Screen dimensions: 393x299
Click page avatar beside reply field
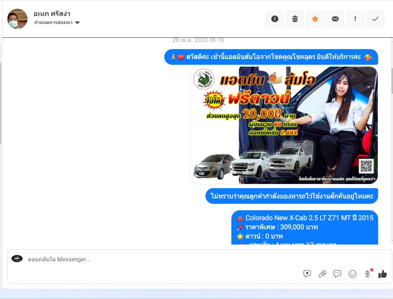coord(17,259)
